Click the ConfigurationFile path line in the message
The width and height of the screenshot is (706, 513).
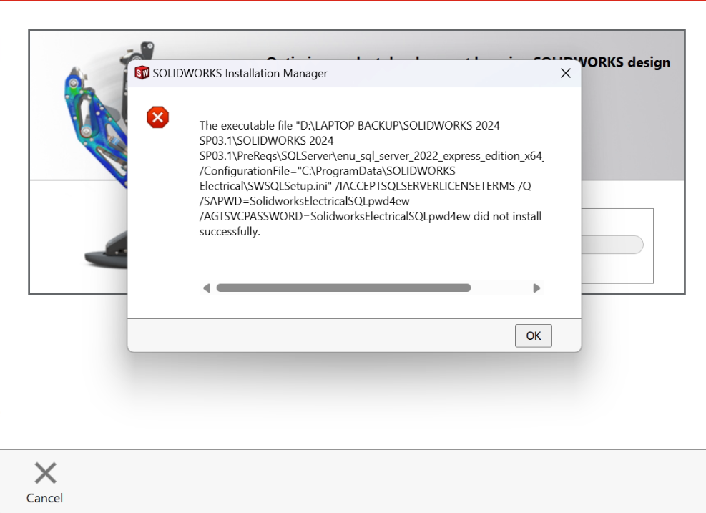(x=328, y=171)
